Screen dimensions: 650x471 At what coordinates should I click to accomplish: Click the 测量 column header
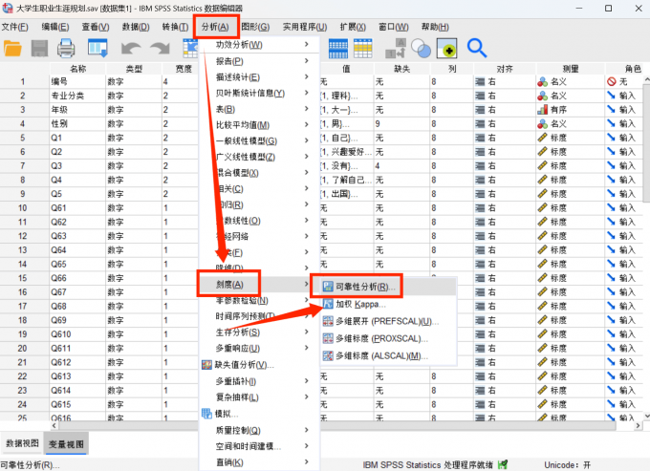coord(571,69)
